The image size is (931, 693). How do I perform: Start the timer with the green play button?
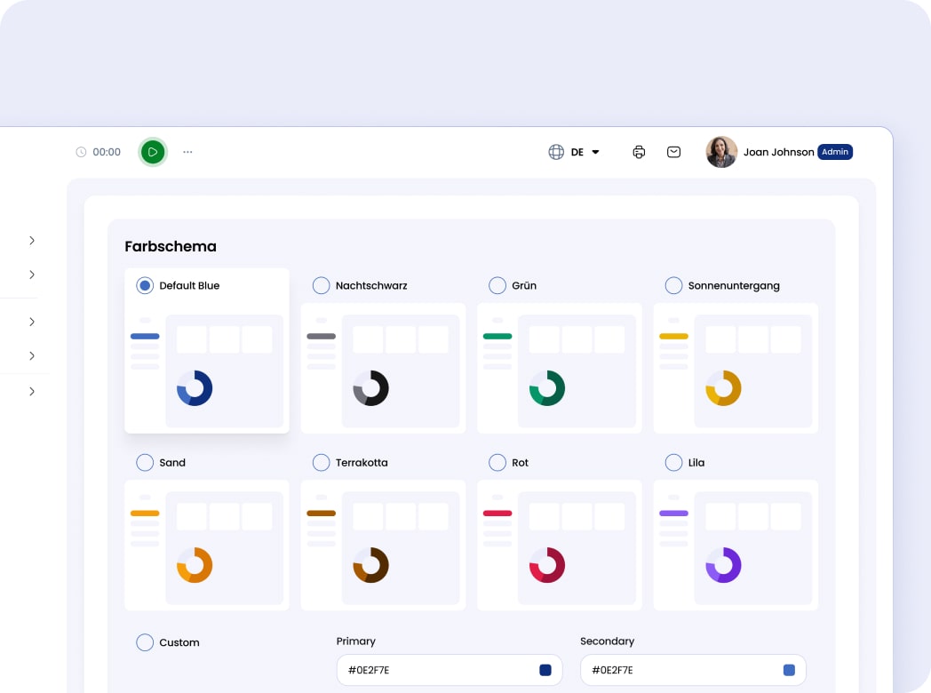click(153, 152)
